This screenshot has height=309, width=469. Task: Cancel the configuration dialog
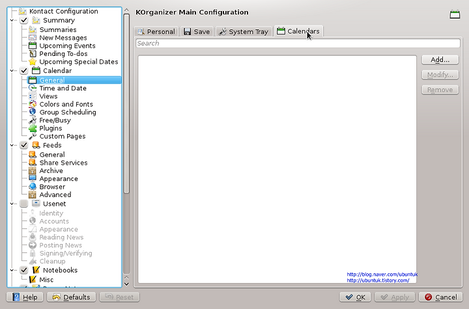pyautogui.click(x=441, y=297)
